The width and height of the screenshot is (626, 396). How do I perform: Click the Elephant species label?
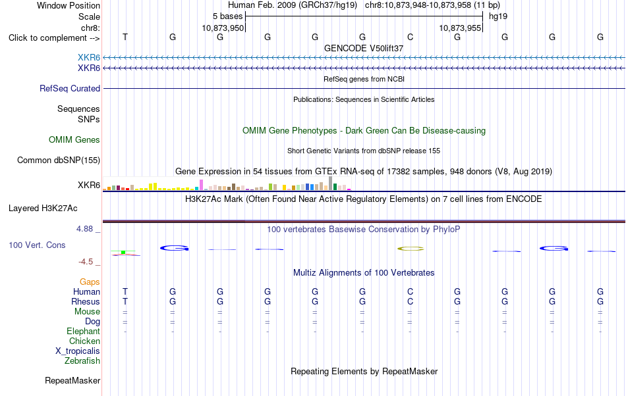pyautogui.click(x=84, y=331)
